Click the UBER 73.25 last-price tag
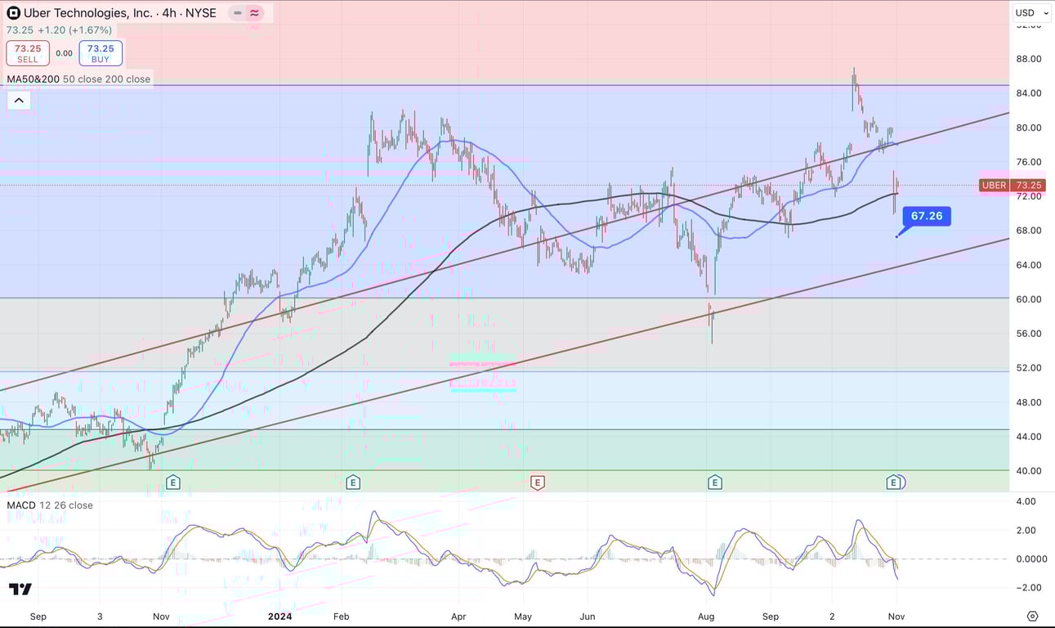 point(1012,185)
